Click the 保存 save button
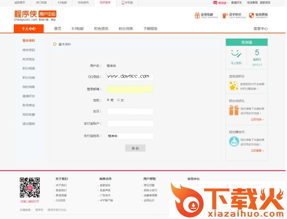This screenshot has height=219, width=287. [135, 148]
